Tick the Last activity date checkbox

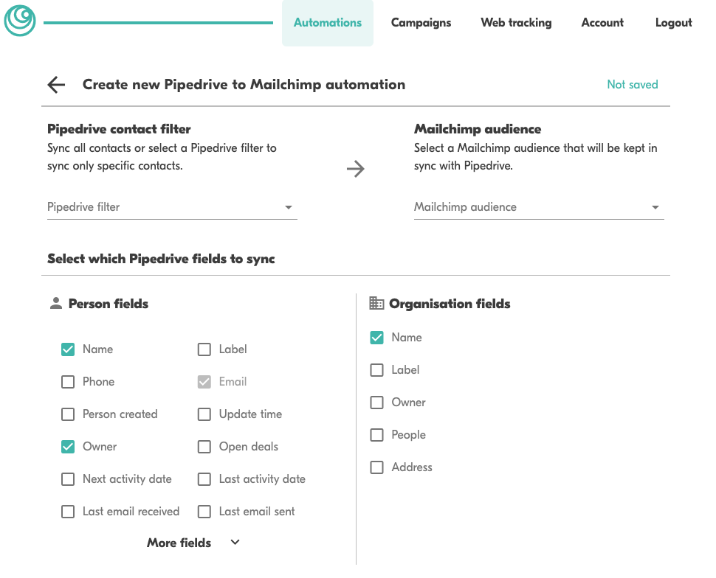coord(204,479)
